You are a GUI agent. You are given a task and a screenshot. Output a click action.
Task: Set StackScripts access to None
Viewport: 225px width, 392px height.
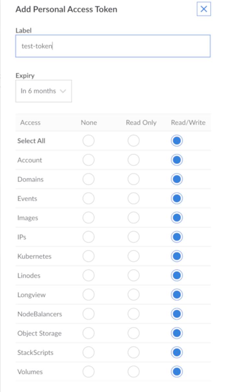click(x=88, y=352)
